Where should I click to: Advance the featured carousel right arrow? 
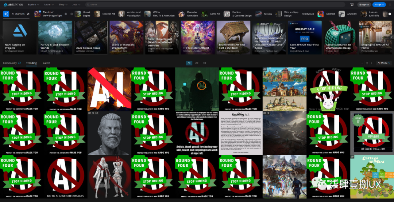point(391,37)
